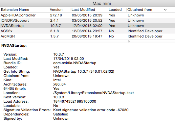This screenshot has width=175, height=124.
Task: Click version 272.18 cell
Action: point(56,15)
